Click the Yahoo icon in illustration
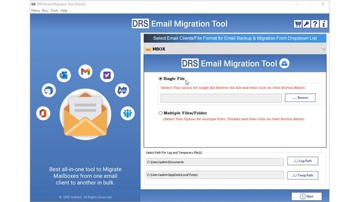The image size is (360, 202). 107,75
